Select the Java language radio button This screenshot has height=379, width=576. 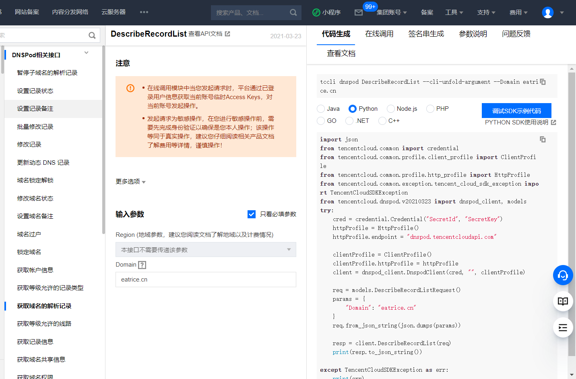(321, 109)
